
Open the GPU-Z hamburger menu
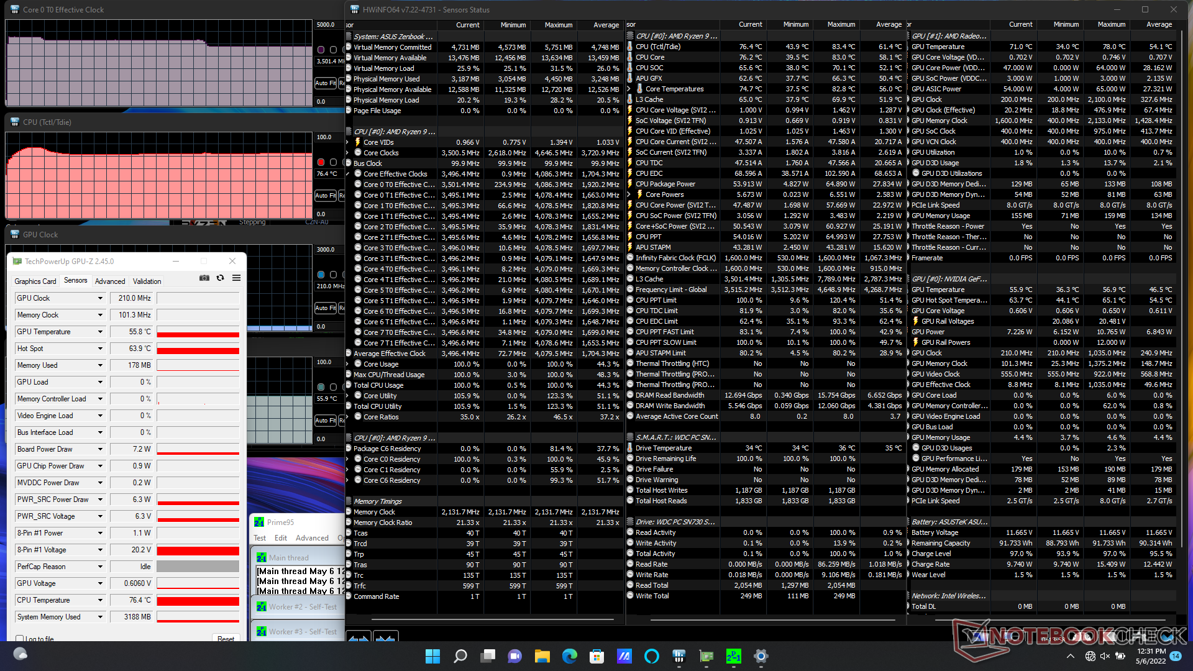pyautogui.click(x=237, y=278)
